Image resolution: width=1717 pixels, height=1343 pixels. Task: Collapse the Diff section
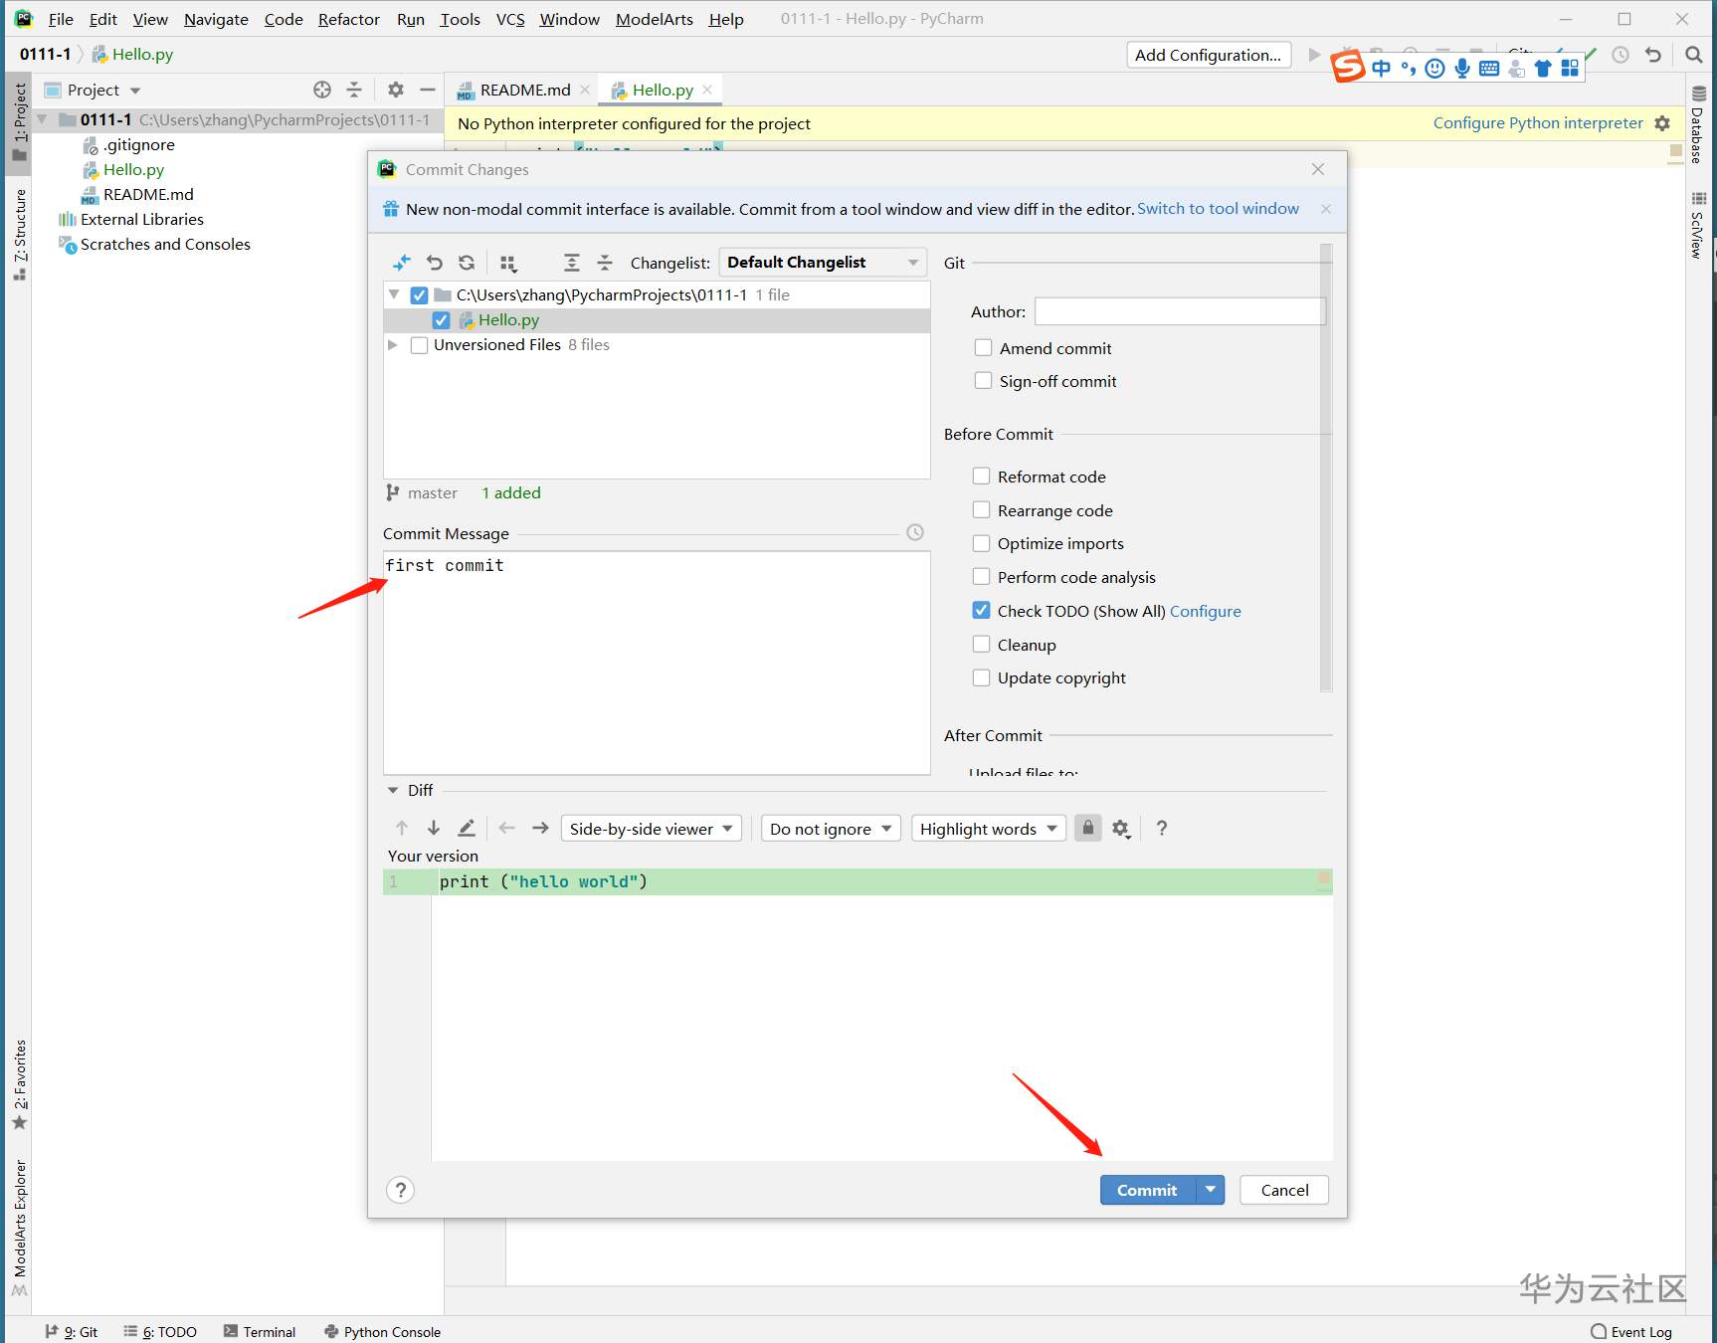point(393,790)
